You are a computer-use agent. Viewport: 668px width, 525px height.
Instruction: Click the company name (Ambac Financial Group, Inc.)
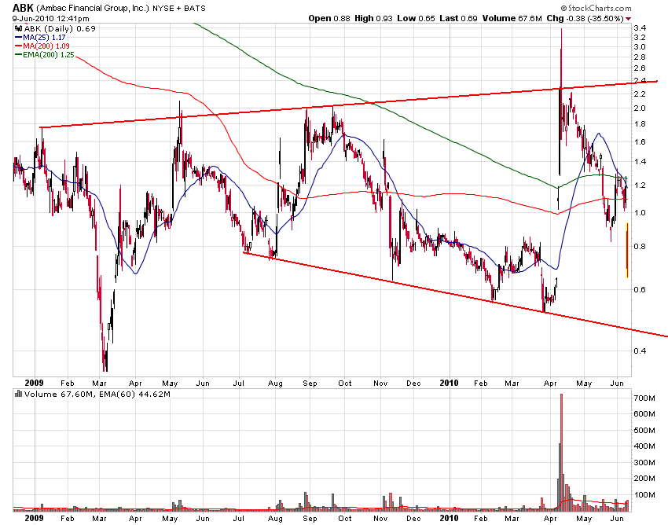point(93,8)
